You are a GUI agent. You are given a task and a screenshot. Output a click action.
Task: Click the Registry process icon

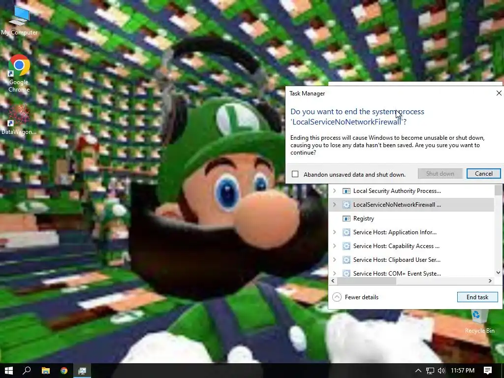[x=346, y=219]
